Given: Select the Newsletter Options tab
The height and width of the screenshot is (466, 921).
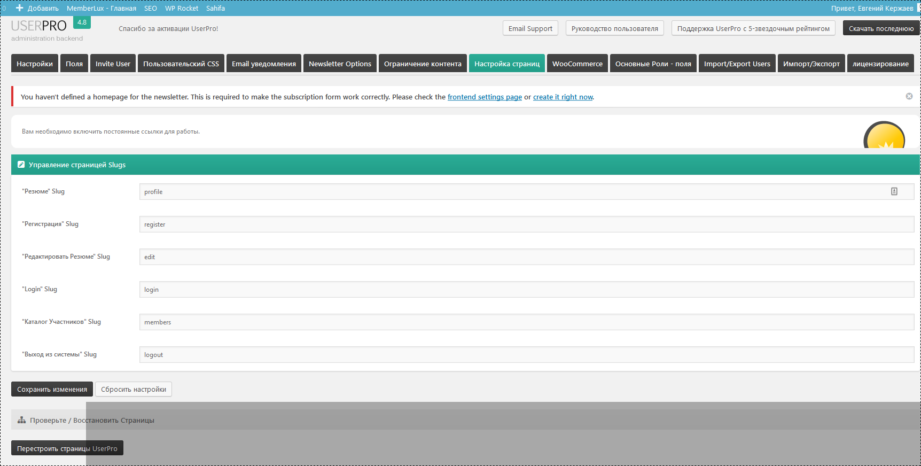Looking at the screenshot, I should pyautogui.click(x=340, y=63).
